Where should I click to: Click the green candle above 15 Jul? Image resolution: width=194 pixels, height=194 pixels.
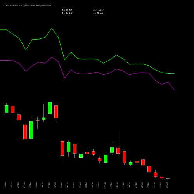pyautogui.click(x=112, y=150)
